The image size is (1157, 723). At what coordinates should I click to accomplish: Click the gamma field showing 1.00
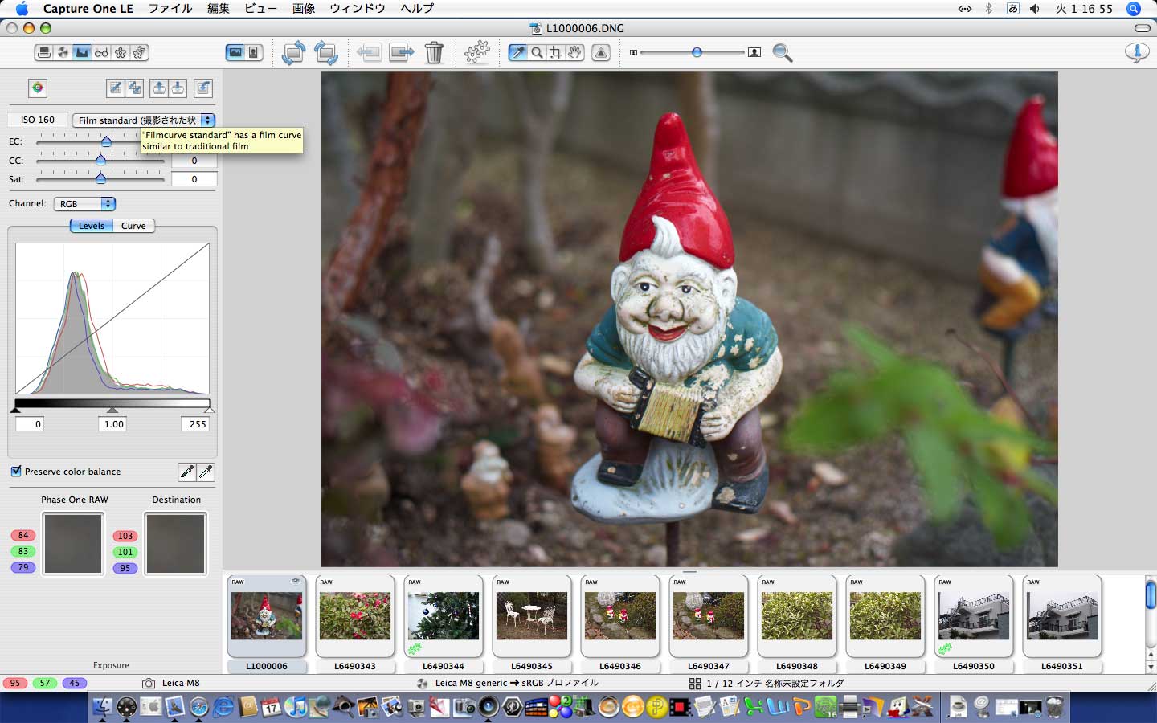(x=112, y=424)
